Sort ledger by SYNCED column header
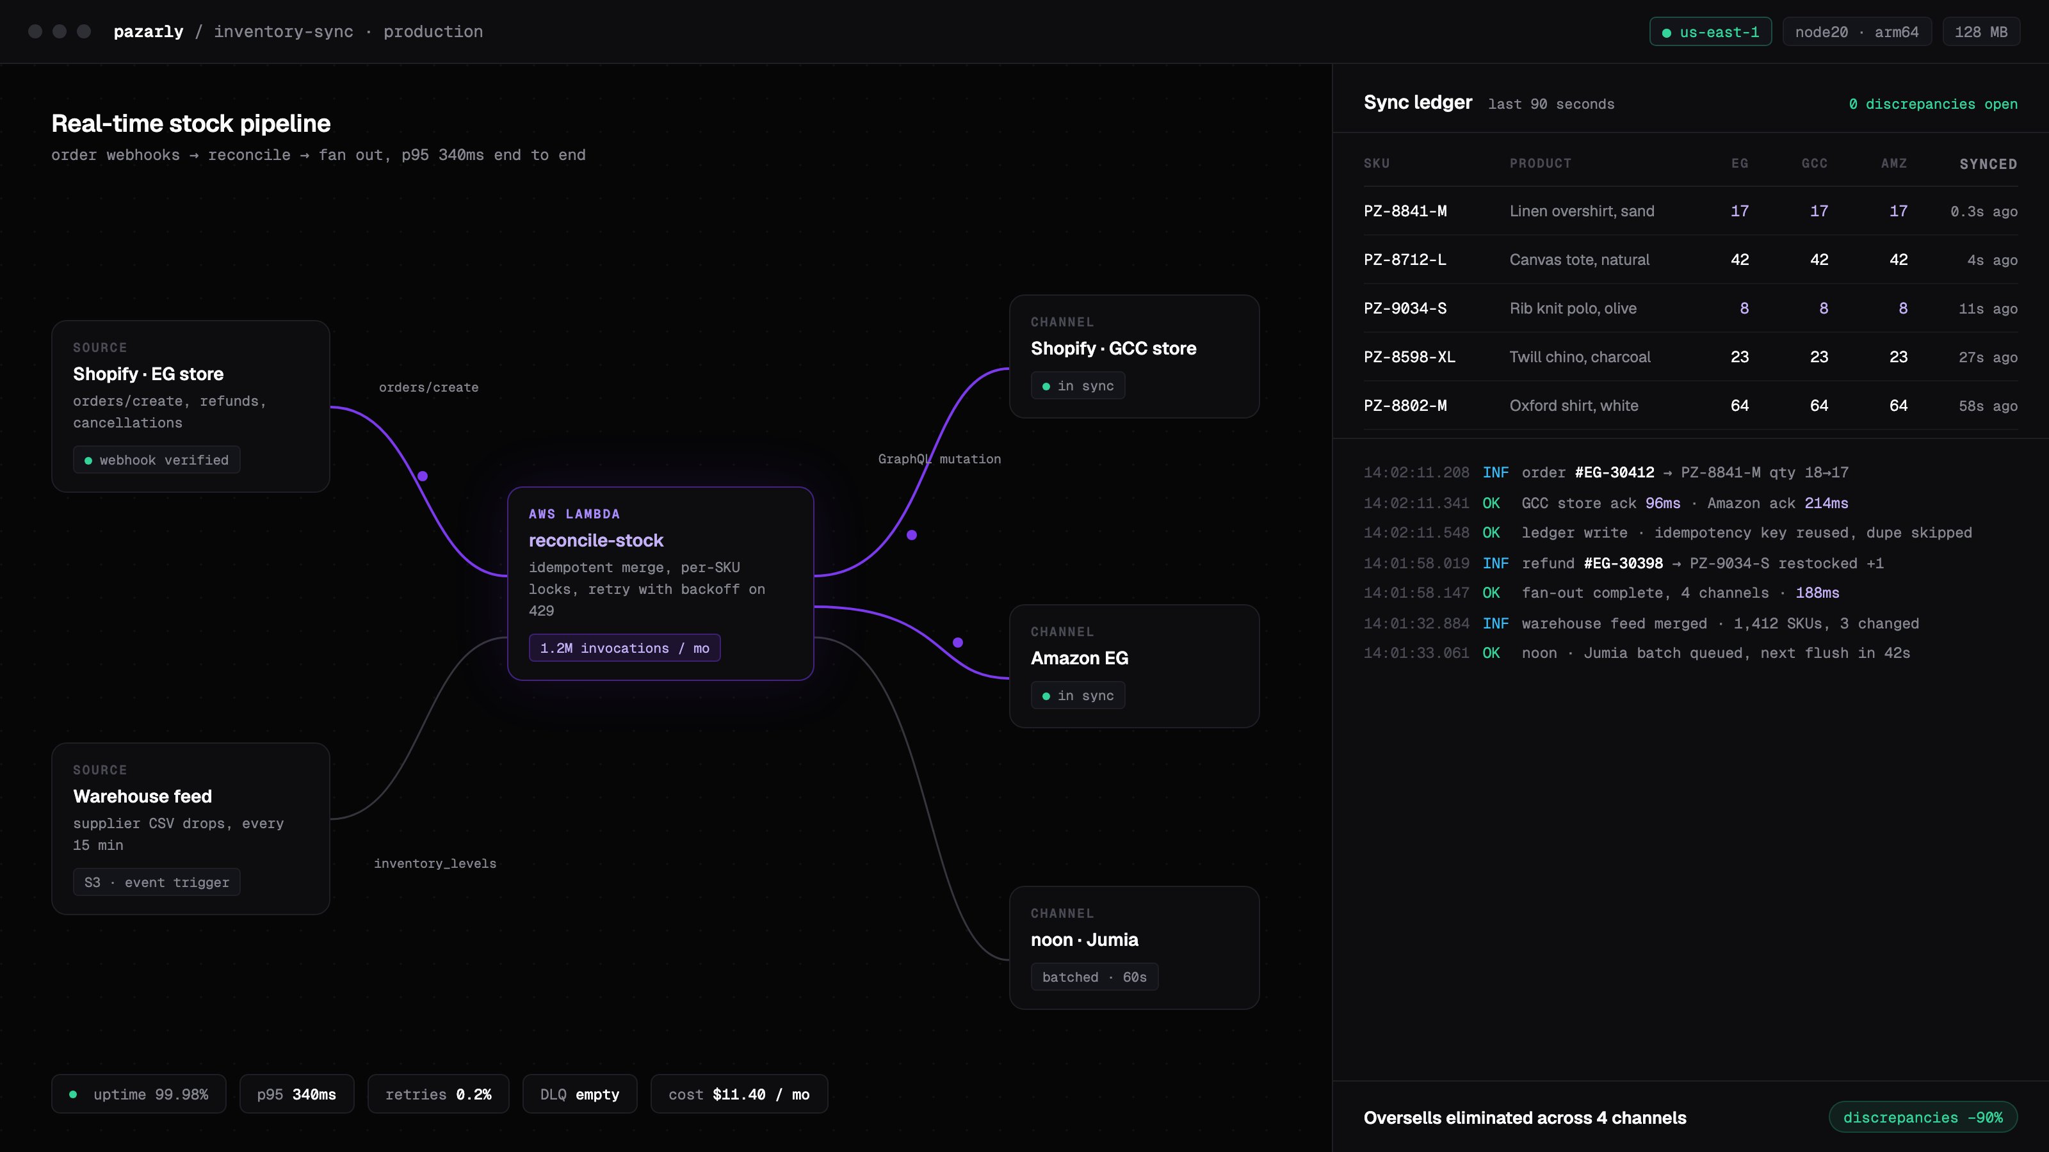The width and height of the screenshot is (2049, 1152). pos(1988,164)
